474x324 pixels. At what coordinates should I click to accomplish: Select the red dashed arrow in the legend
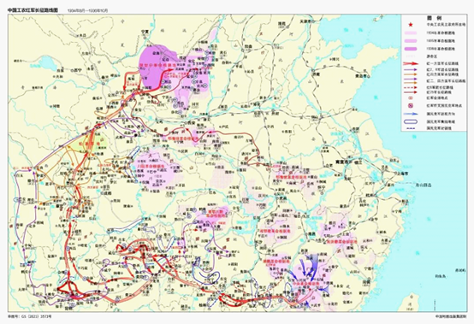[x=410, y=87]
